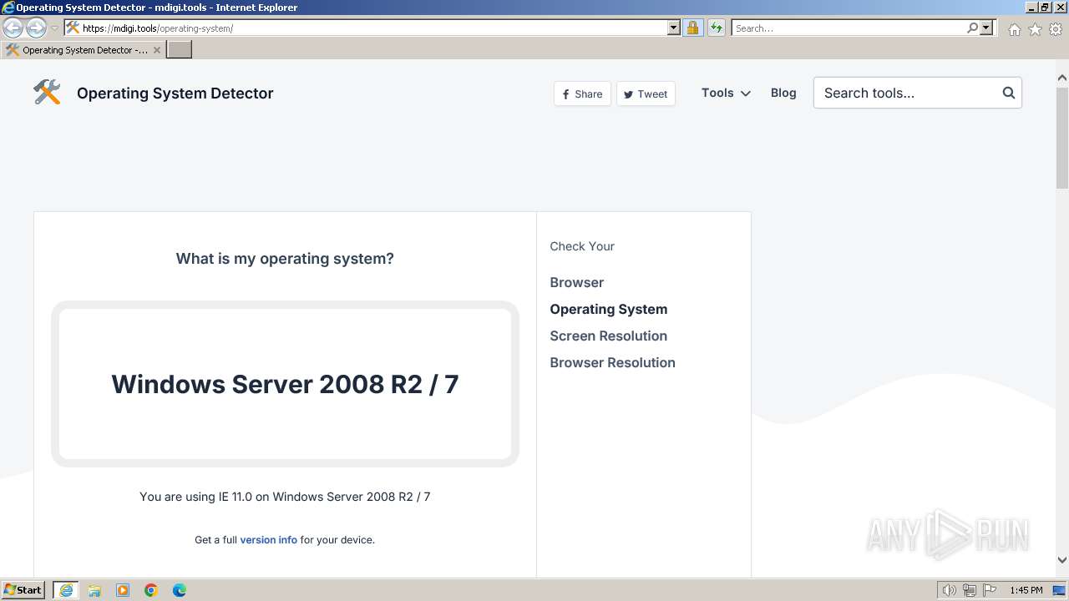Go back with the browser Back arrow

13,28
